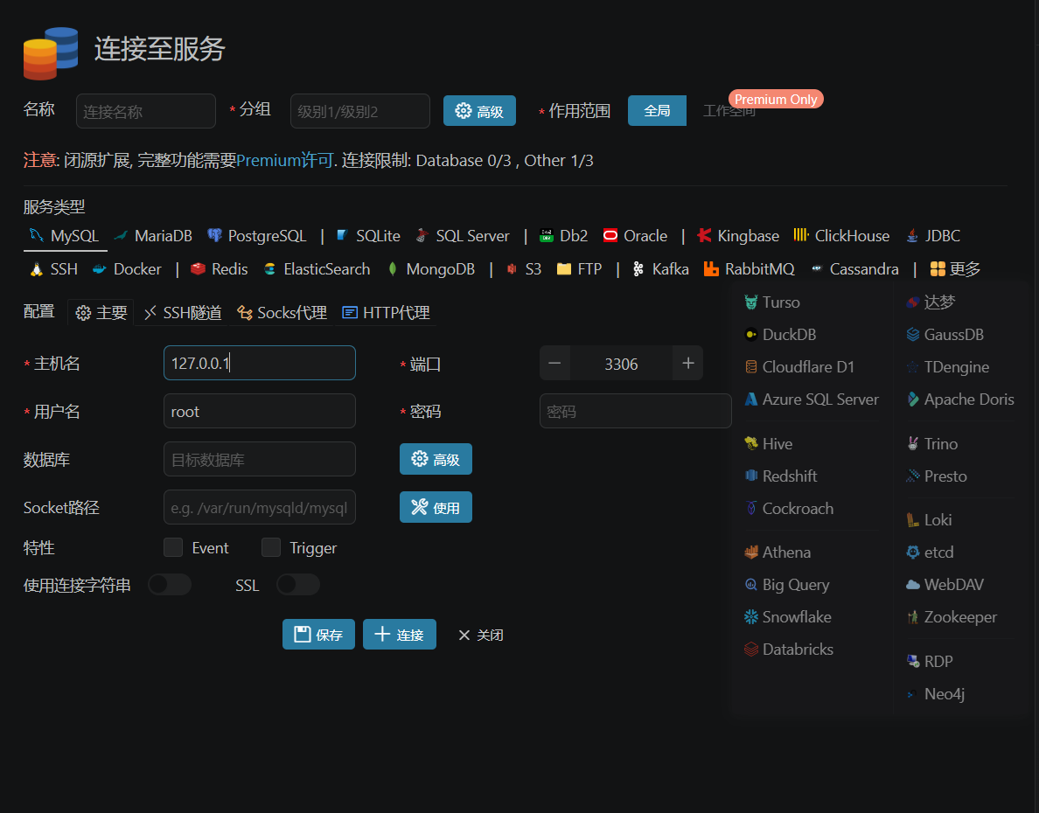Increase port with plus button

687,363
